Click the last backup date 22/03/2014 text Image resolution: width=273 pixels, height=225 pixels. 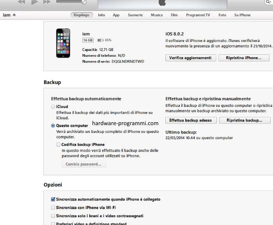(x=199, y=138)
